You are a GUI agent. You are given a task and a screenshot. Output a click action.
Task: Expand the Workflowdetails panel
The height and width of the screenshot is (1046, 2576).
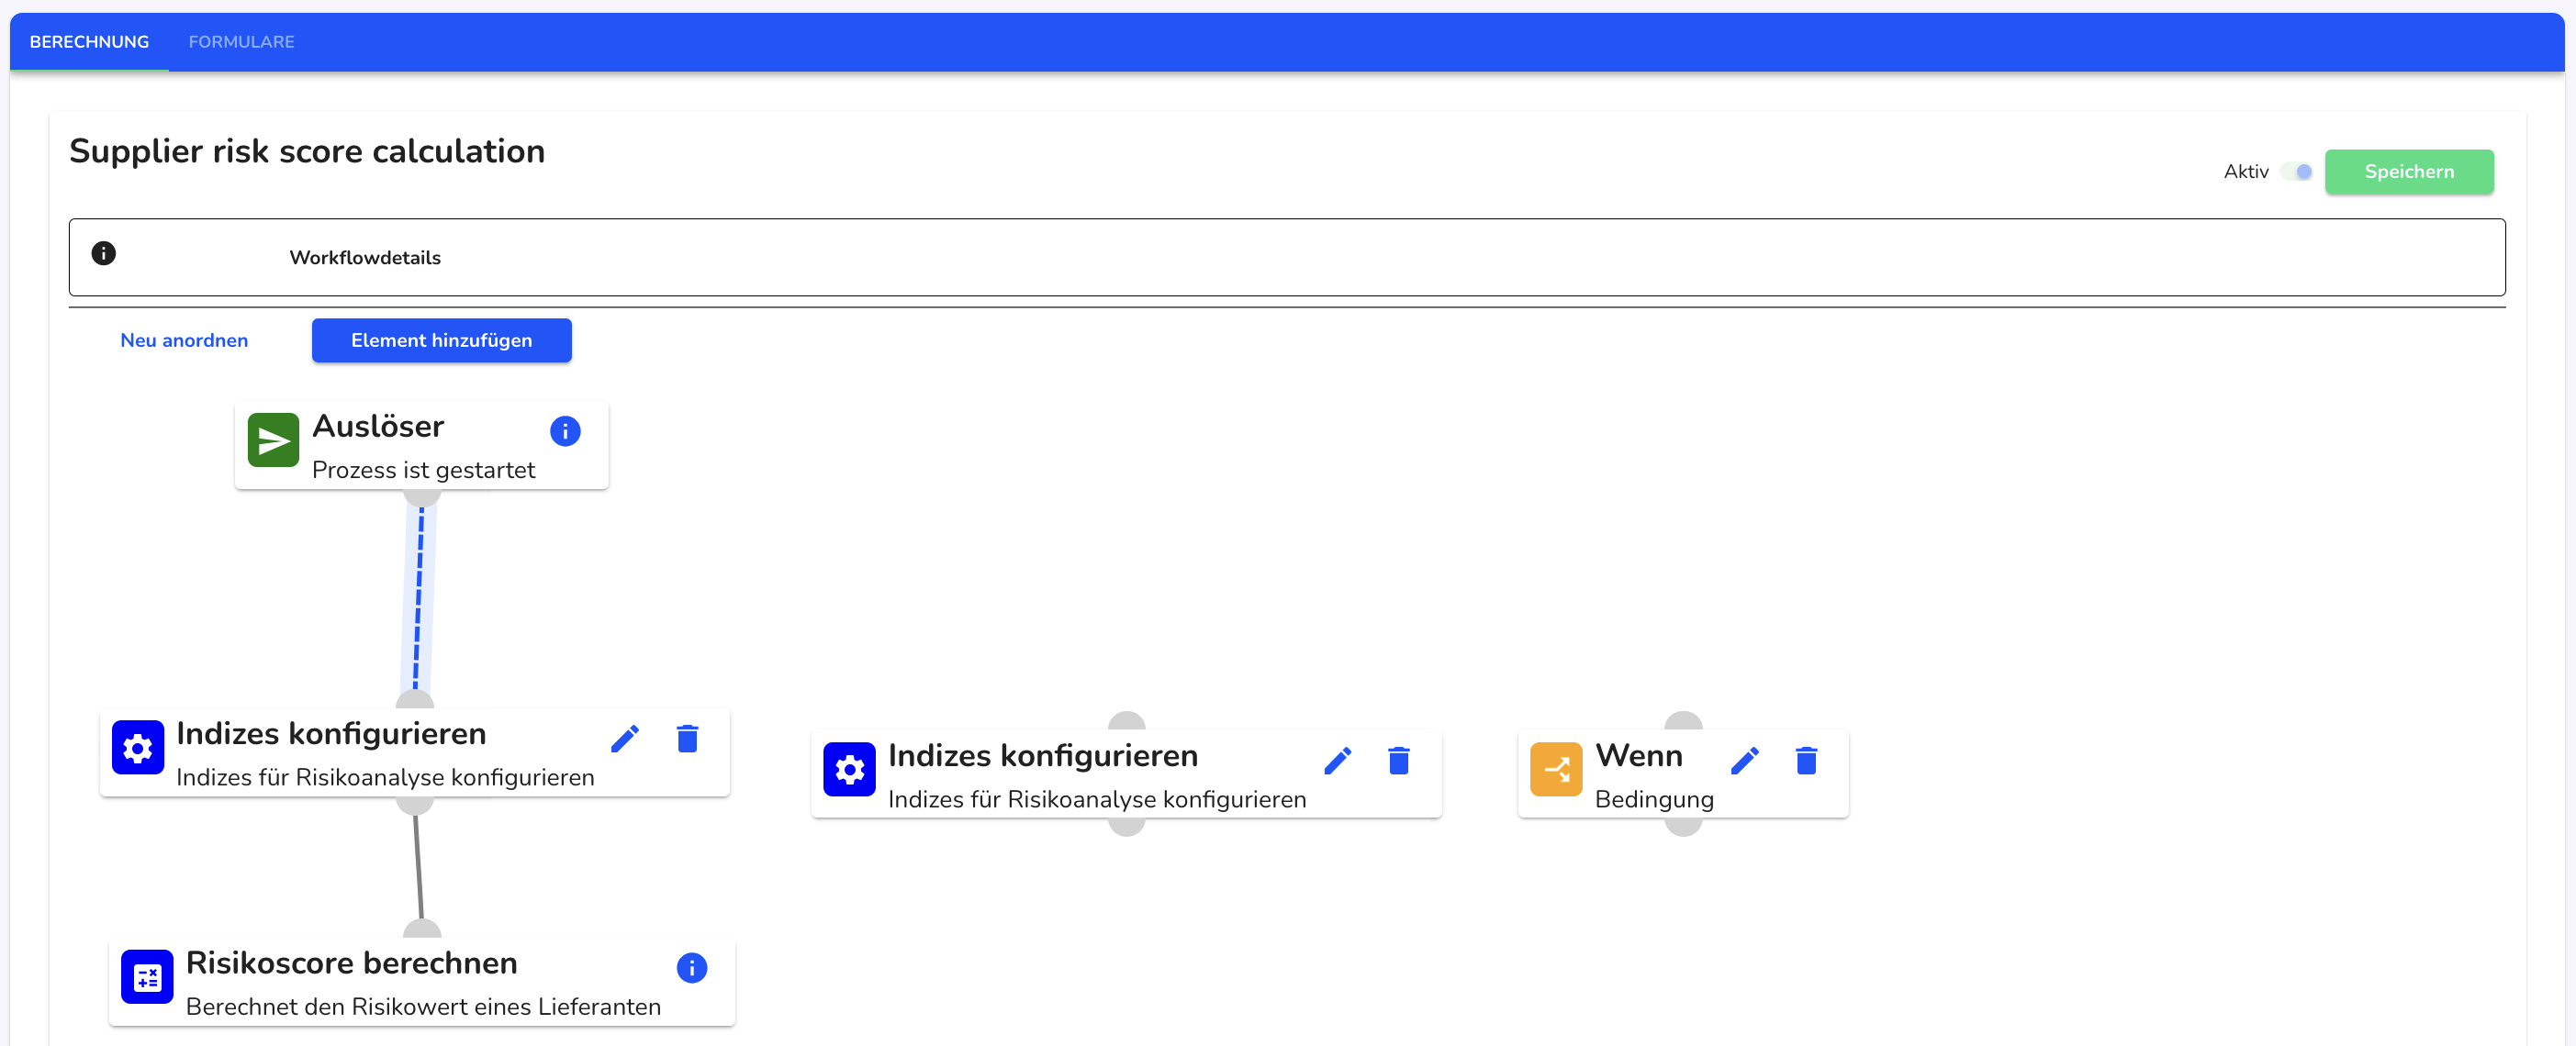(x=1286, y=258)
